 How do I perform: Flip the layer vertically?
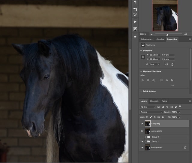[172, 64]
